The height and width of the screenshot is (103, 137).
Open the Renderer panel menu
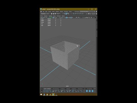click(59, 16)
